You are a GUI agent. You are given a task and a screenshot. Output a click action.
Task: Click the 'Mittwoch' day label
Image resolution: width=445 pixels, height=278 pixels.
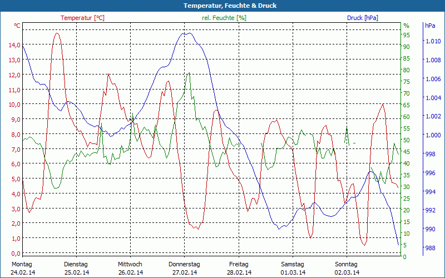(x=130, y=264)
